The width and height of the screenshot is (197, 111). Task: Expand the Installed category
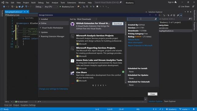[x=40, y=19]
